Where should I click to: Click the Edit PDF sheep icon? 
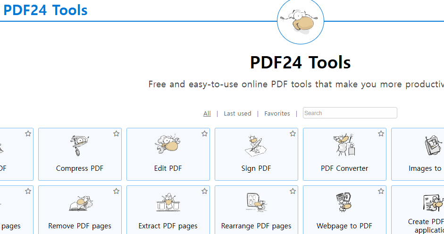tap(168, 144)
